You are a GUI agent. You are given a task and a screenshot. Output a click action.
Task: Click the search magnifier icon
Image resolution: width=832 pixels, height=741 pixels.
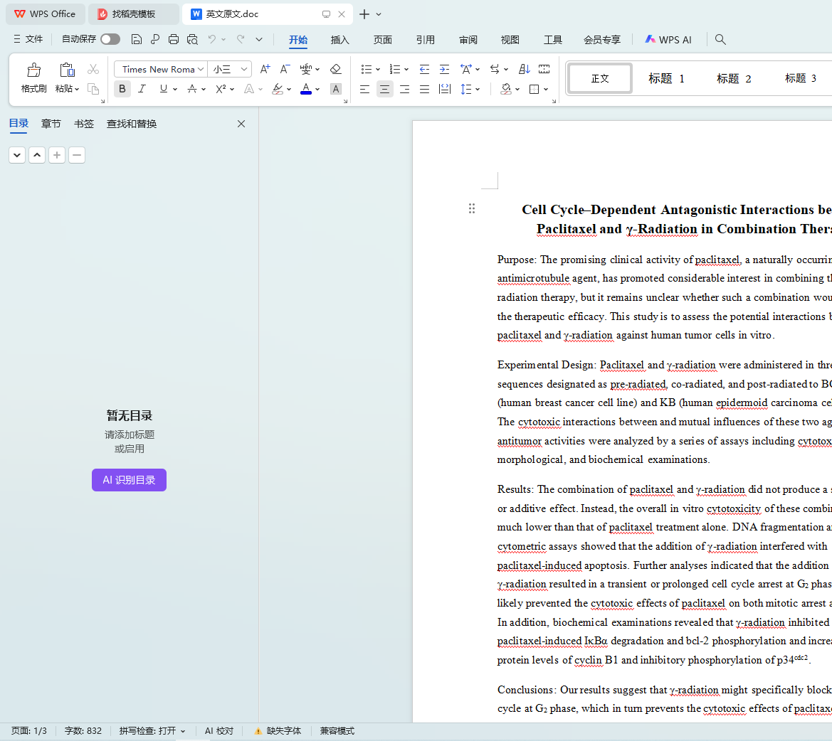[720, 39]
